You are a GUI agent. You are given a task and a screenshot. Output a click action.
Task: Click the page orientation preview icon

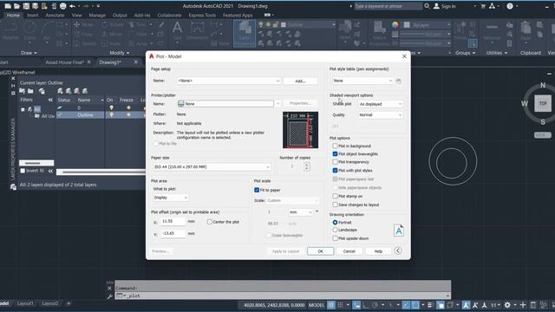click(x=399, y=231)
